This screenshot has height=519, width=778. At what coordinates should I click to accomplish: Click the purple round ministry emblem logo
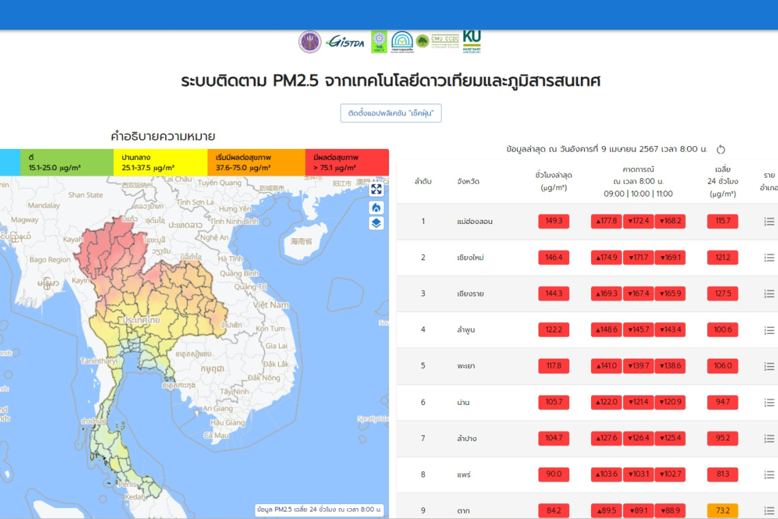pos(310,42)
